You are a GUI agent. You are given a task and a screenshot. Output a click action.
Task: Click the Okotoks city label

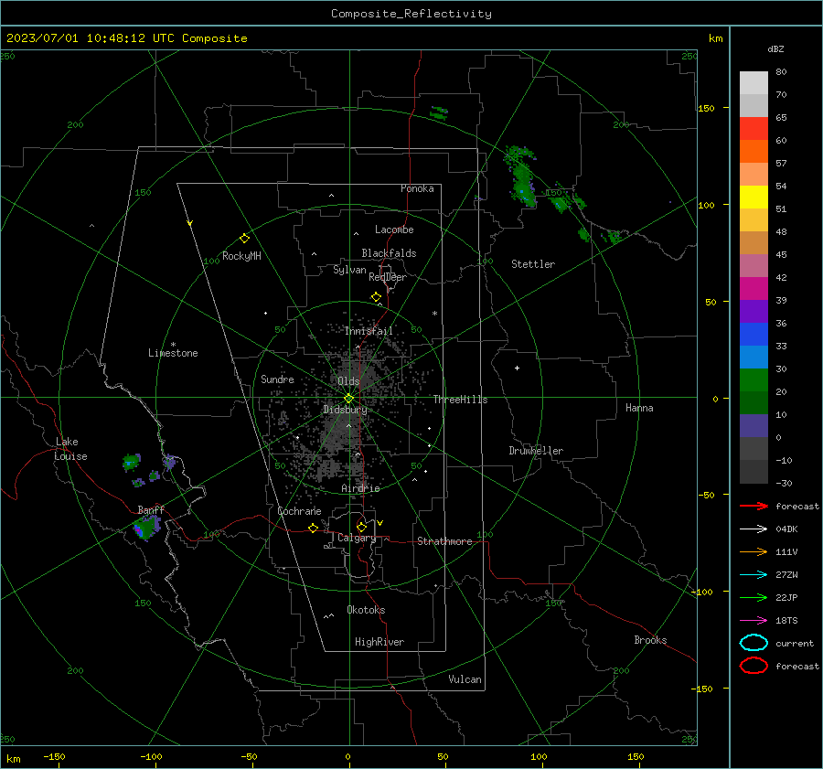(366, 610)
